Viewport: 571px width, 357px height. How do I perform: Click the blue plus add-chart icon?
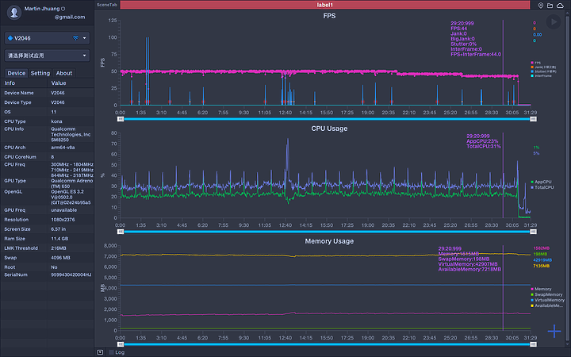coord(554,331)
